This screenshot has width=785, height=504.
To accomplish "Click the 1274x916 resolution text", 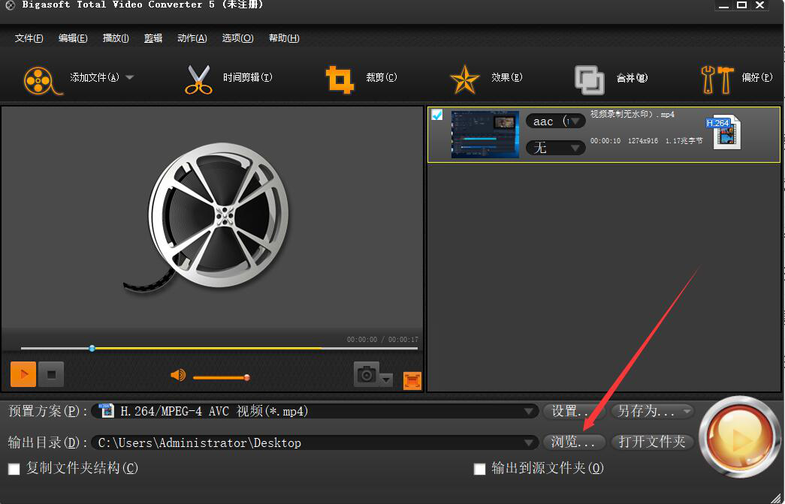I will click(643, 141).
